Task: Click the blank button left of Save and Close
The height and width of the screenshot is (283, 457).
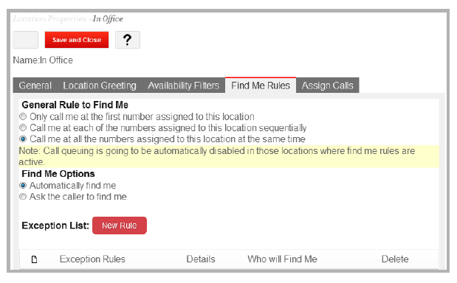Action: [x=25, y=40]
